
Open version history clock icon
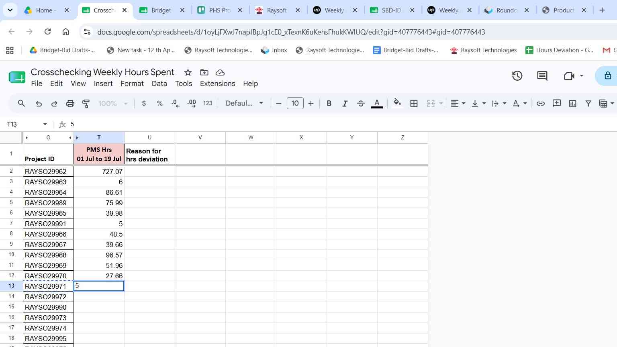(x=517, y=76)
